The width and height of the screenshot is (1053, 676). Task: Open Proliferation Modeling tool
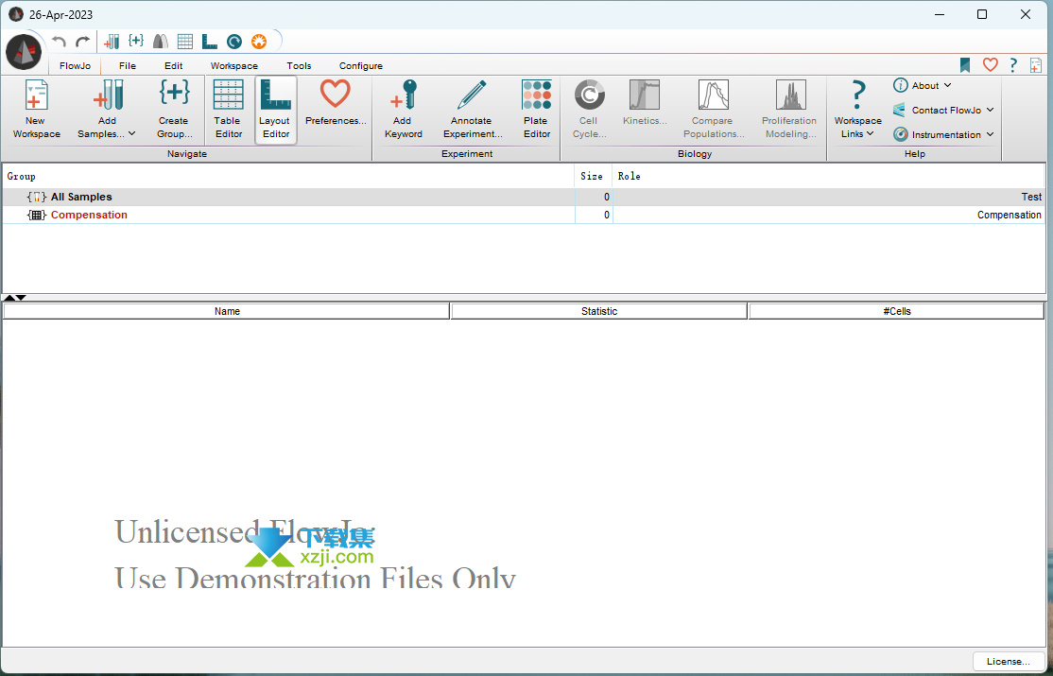tap(790, 109)
